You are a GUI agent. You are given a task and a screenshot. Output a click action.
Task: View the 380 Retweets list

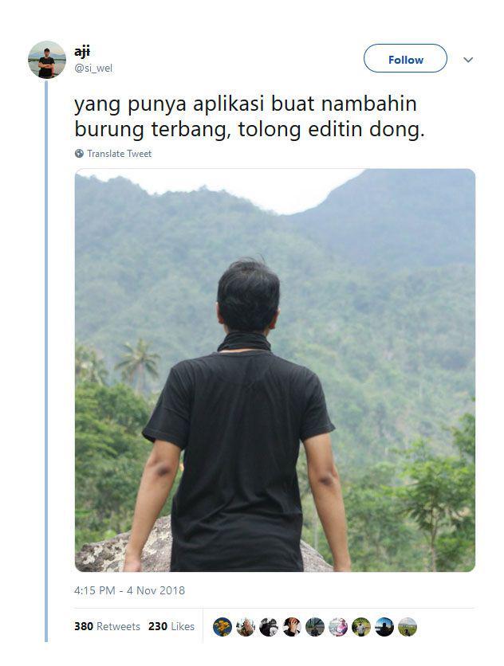[x=107, y=626]
